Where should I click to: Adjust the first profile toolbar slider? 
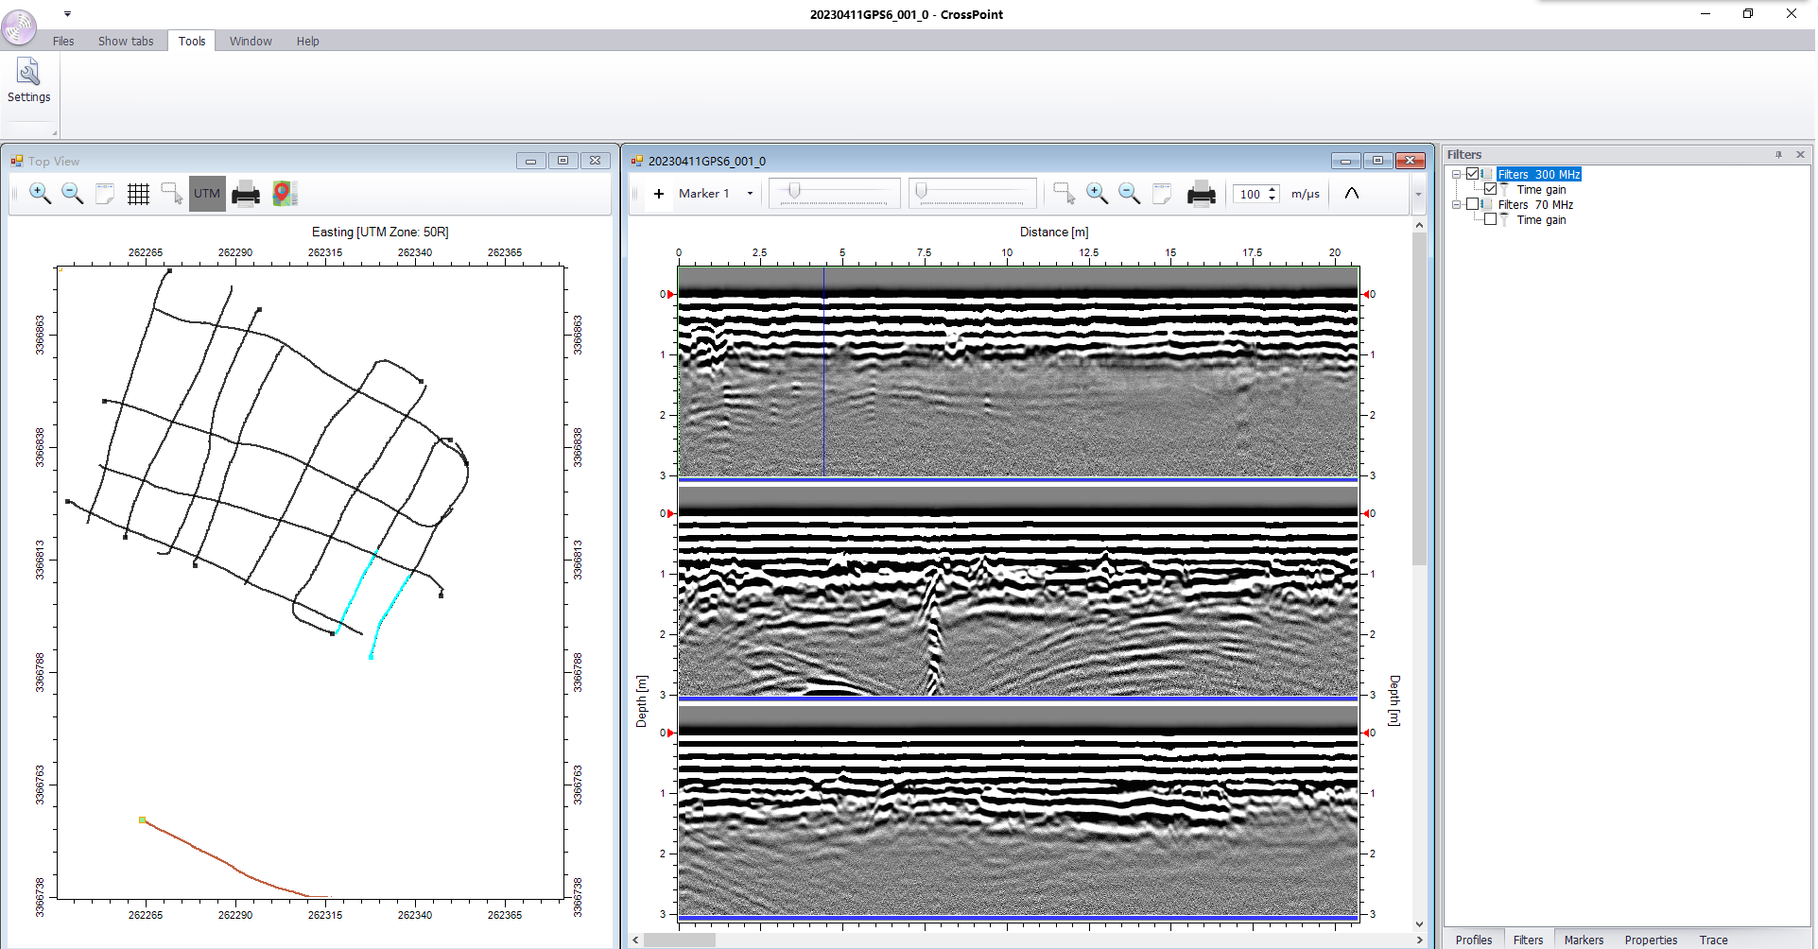(834, 194)
